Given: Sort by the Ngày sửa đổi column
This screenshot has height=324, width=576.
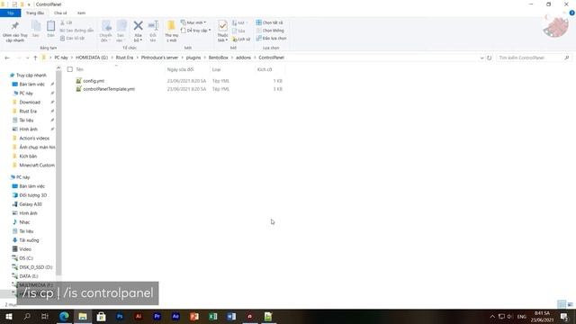Looking at the screenshot, I should click(180, 69).
